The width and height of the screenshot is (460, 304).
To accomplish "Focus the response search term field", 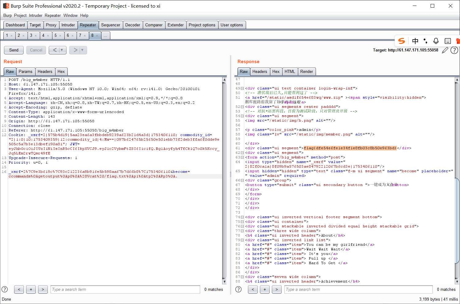I will coord(359,289).
